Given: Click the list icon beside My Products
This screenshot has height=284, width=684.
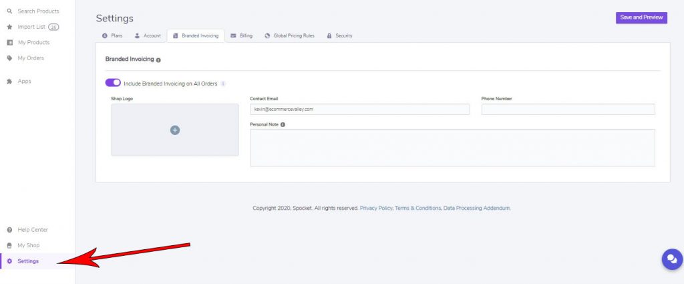Looking at the screenshot, I should (9, 42).
